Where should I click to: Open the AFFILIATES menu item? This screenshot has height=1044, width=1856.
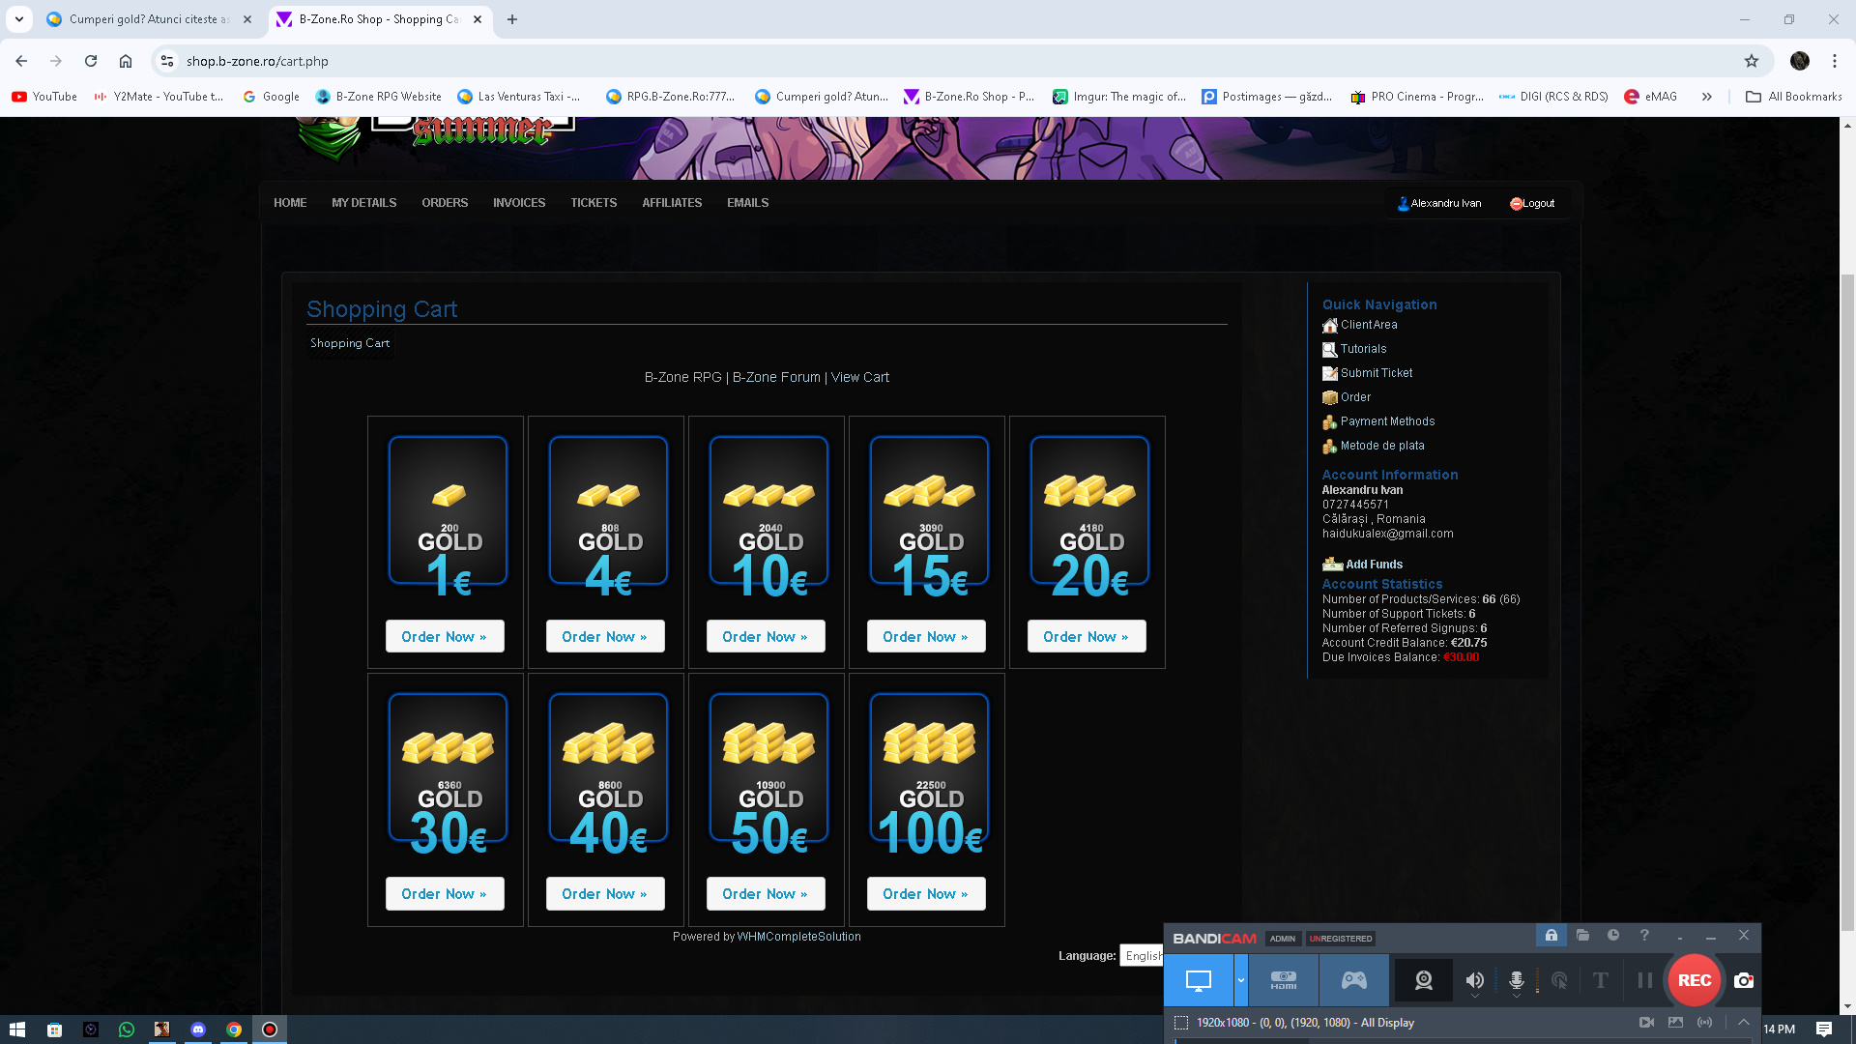tap(672, 203)
